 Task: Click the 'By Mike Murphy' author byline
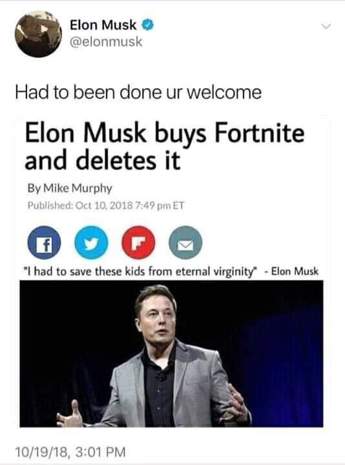click(70, 188)
